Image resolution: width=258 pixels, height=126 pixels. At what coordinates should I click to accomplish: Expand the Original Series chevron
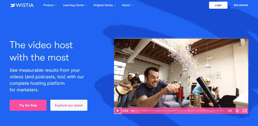(x=115, y=5)
